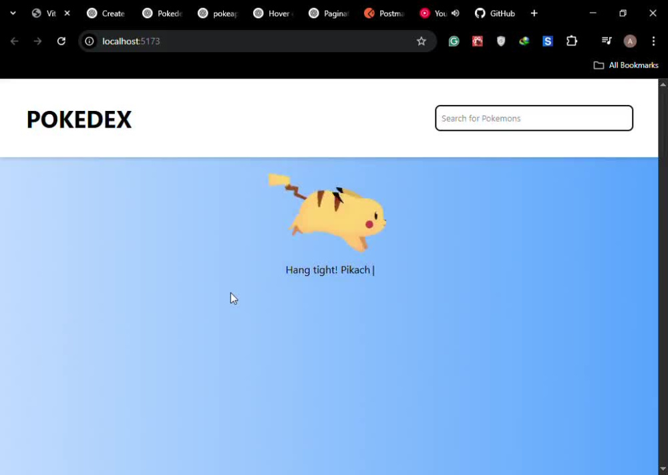Open the Extensions puzzle menu
The width and height of the screenshot is (668, 475).
coord(572,41)
